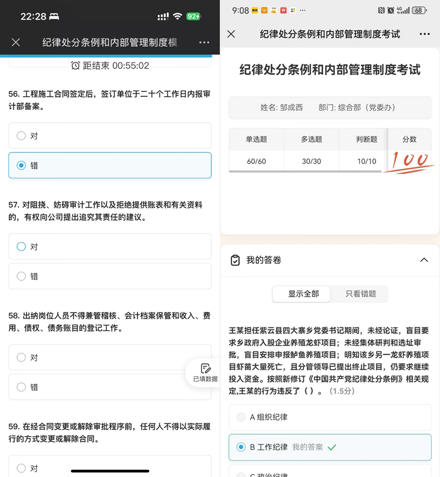
Task: Tap the first yellow notification icon after 9:08
Action: coord(255,10)
